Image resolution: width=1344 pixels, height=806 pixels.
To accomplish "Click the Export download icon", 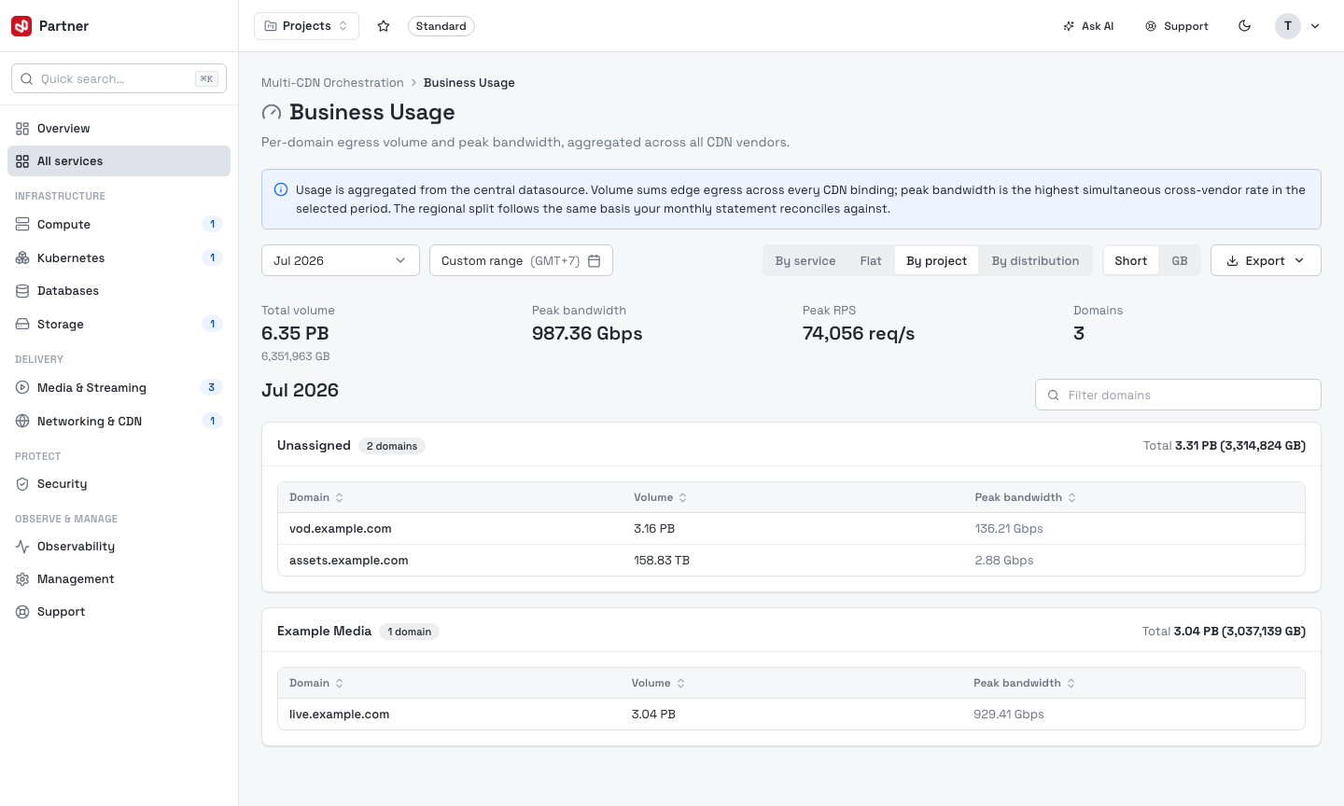I will tap(1232, 261).
